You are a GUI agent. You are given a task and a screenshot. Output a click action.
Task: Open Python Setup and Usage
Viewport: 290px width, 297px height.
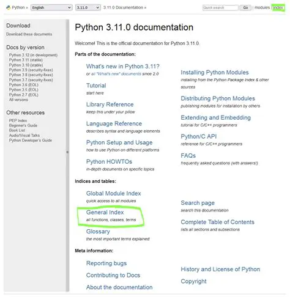click(x=119, y=142)
